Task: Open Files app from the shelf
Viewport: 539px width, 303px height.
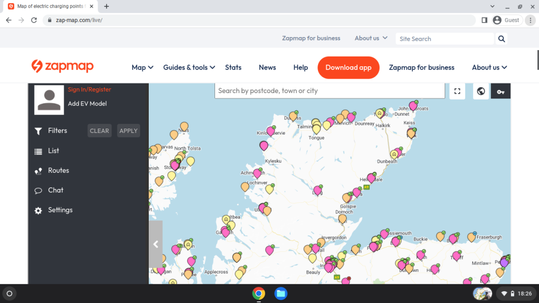Action: pyautogui.click(x=281, y=294)
